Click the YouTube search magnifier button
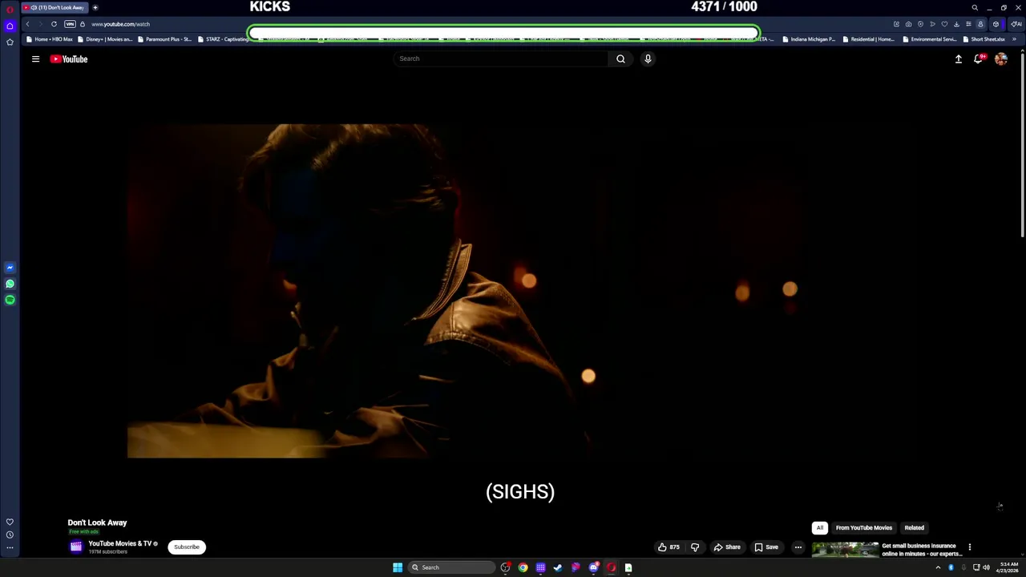Viewport: 1026px width, 577px height. pos(620,59)
